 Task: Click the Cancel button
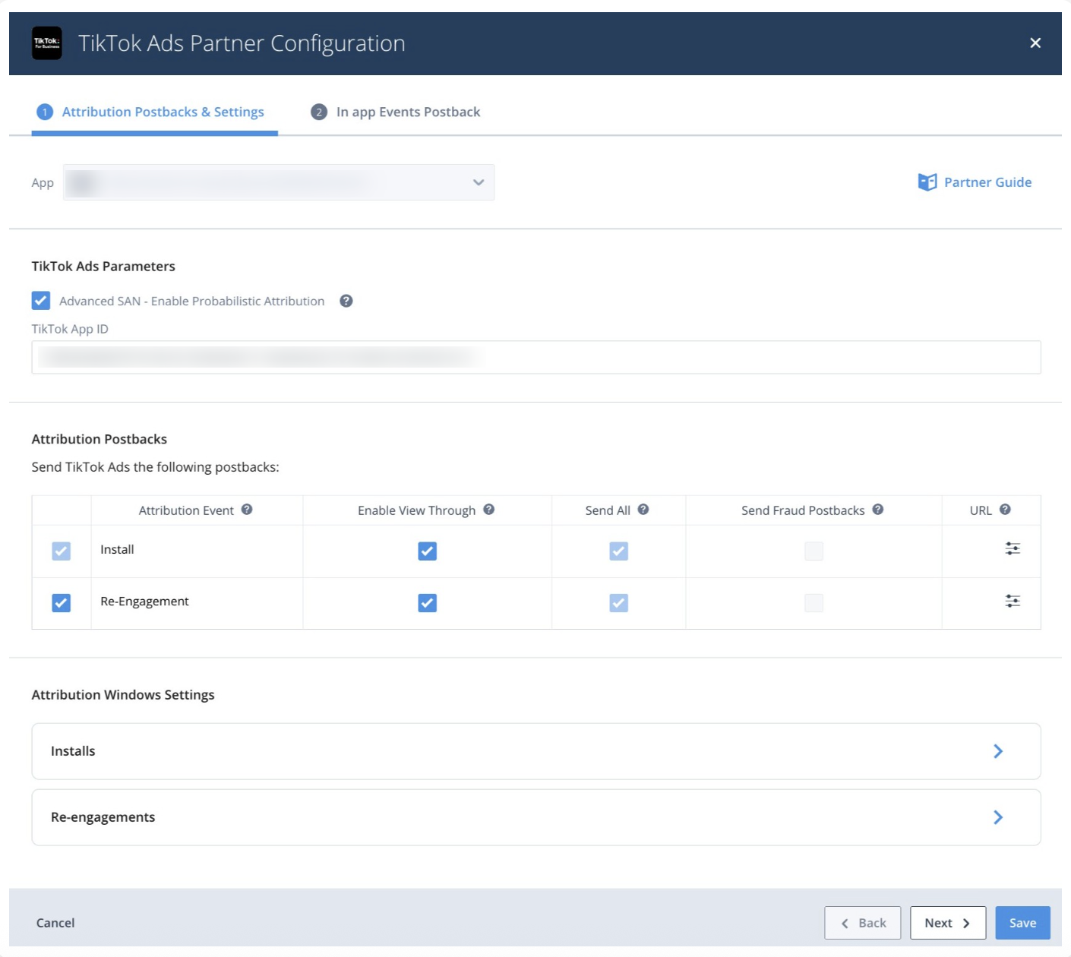(55, 923)
